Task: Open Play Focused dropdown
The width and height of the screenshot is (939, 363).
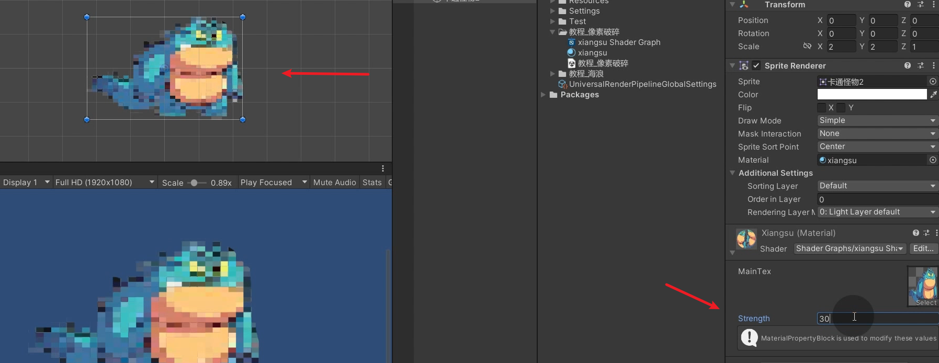Action: [x=274, y=182]
